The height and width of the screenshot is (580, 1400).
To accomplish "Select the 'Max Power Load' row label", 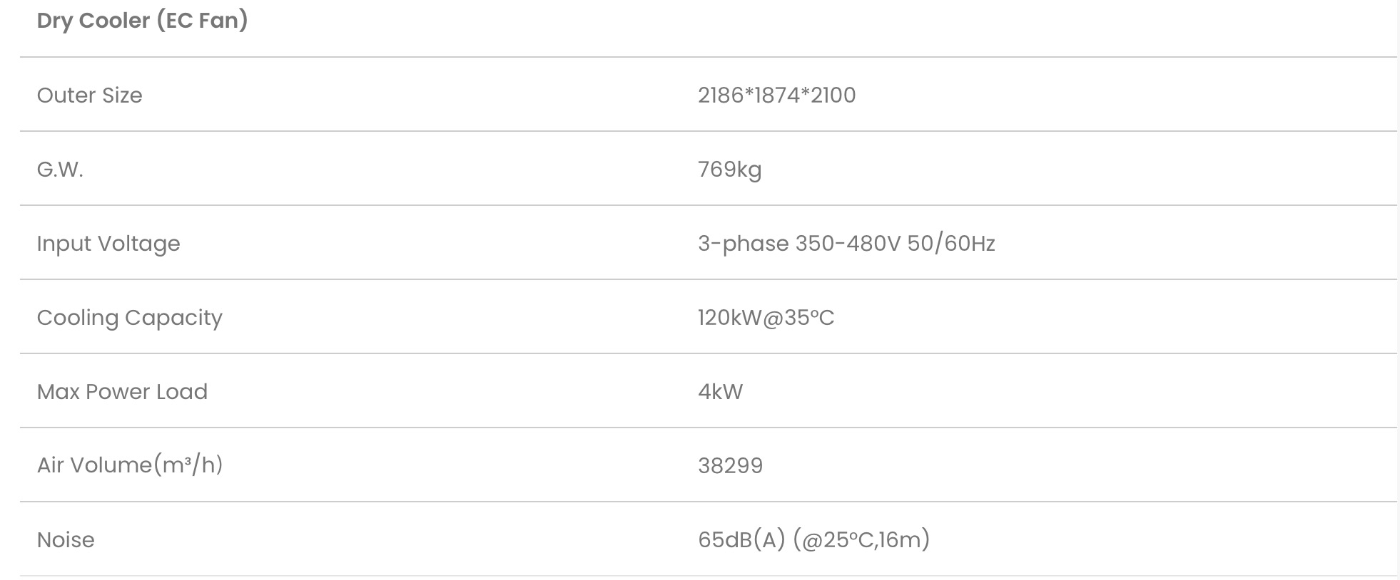I will (x=122, y=392).
